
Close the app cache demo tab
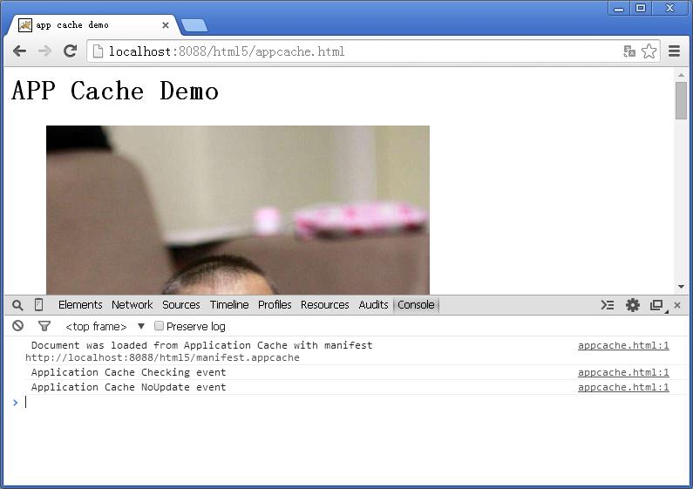[x=166, y=25]
